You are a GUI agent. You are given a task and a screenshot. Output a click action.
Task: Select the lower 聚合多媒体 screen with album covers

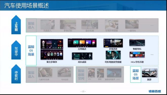point(52,55)
